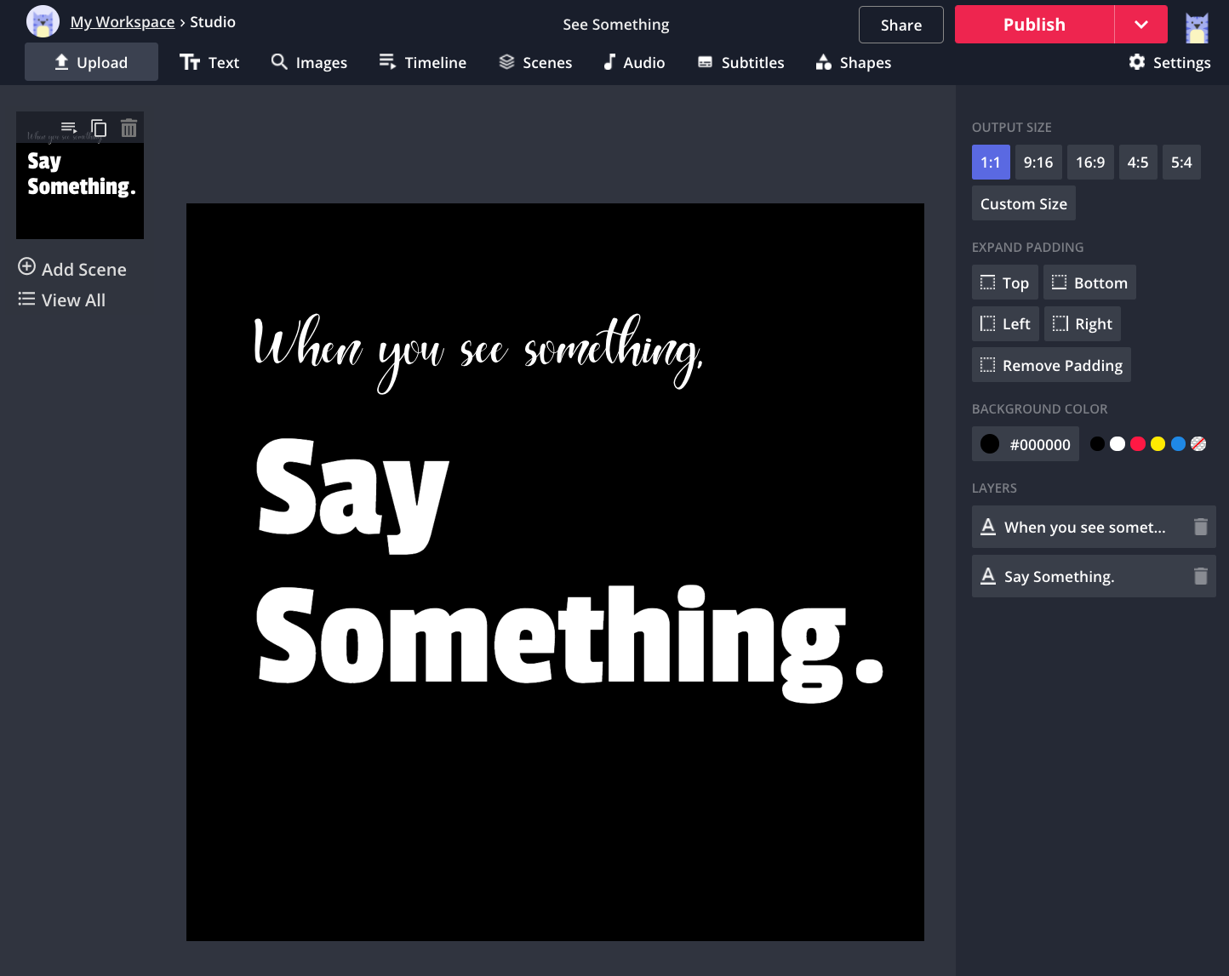
Task: Open the Timeline
Action: pyautogui.click(x=423, y=62)
